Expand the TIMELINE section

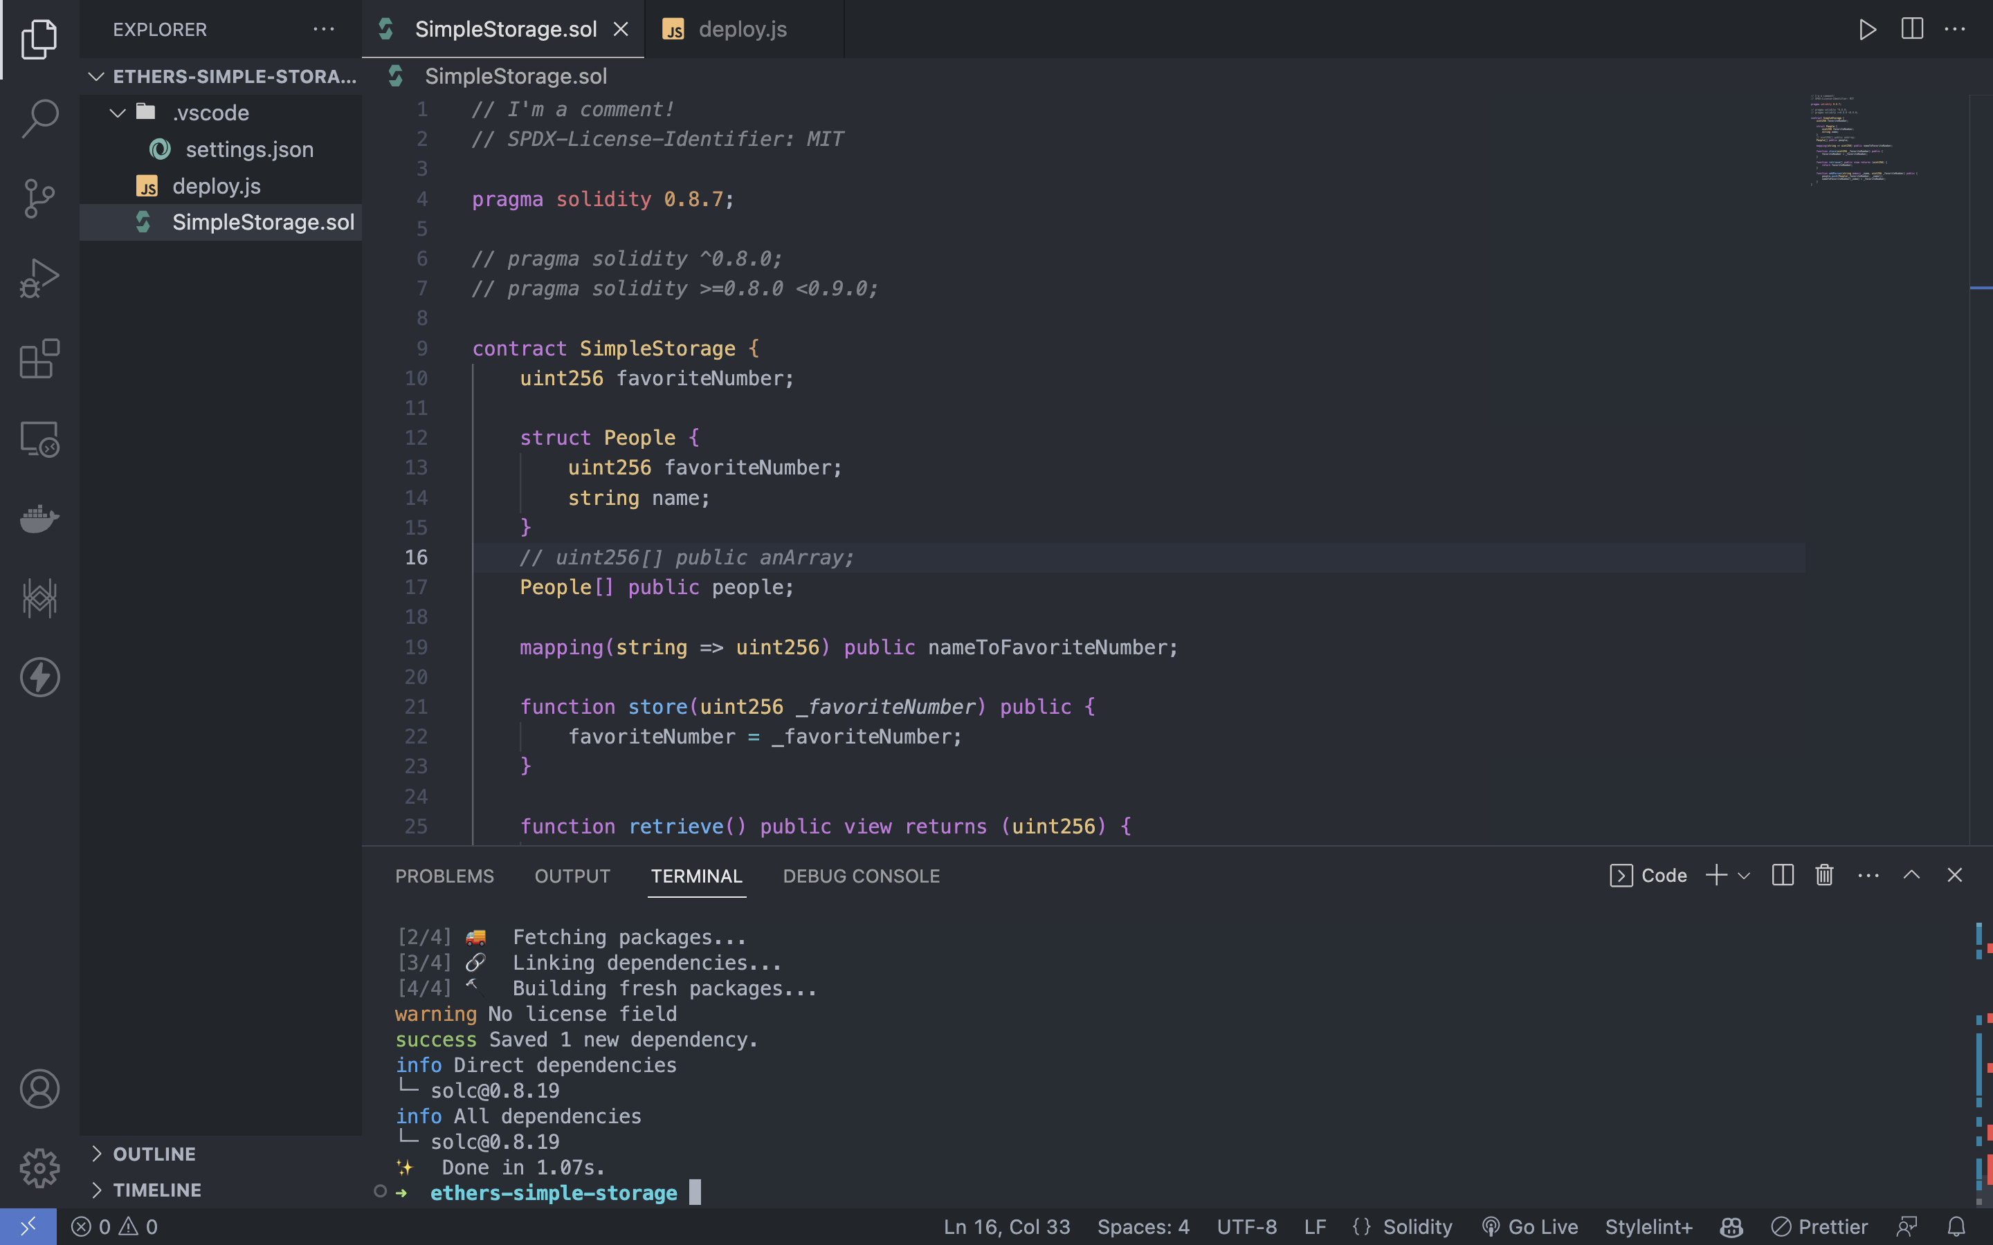click(221, 1190)
